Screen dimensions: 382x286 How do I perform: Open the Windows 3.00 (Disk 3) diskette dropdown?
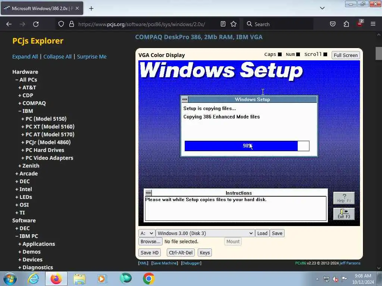205,233
